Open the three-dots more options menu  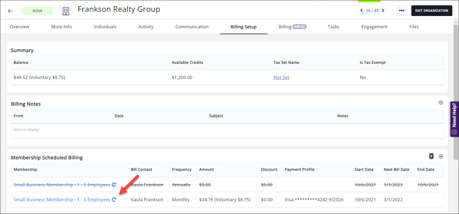pos(401,11)
